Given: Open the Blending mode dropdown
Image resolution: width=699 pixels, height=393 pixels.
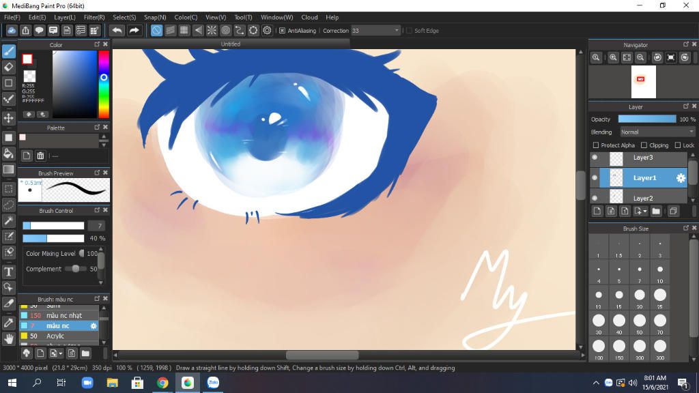Looking at the screenshot, I should click(657, 132).
